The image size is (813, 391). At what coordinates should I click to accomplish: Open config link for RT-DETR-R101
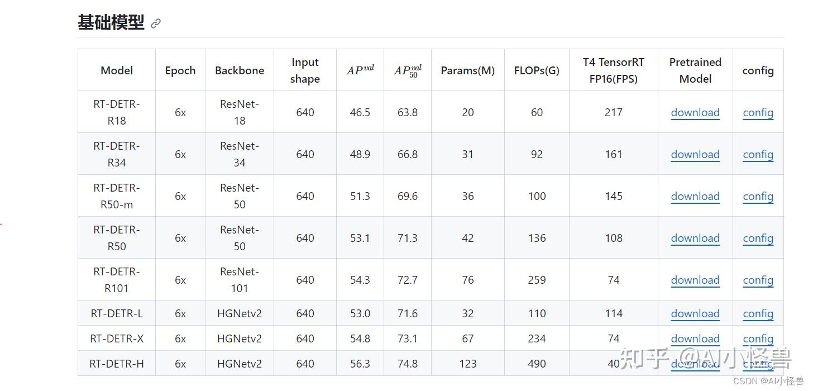coord(758,280)
